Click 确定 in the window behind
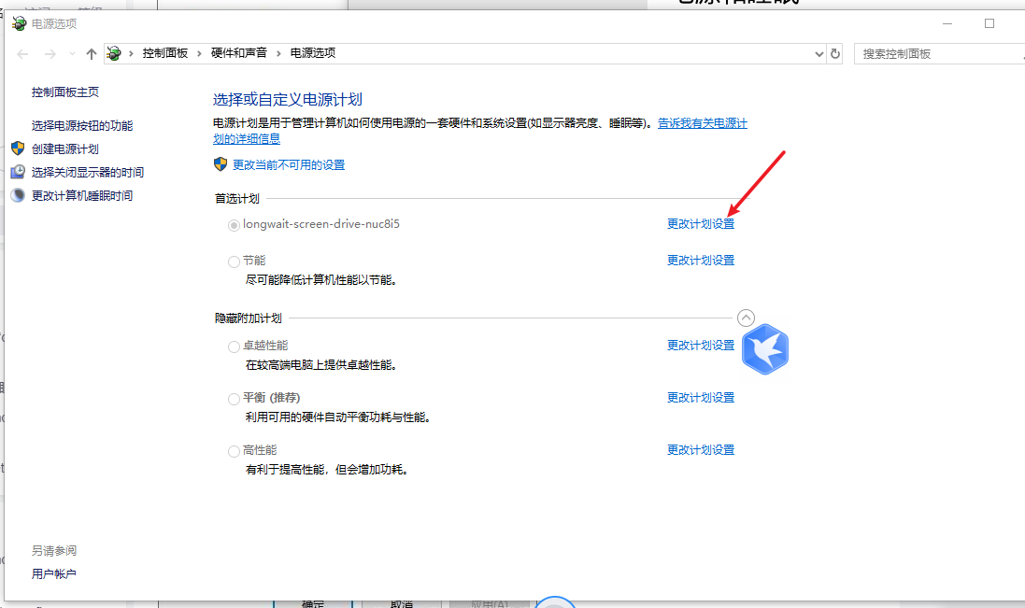Image resolution: width=1025 pixels, height=608 pixels. click(313, 603)
